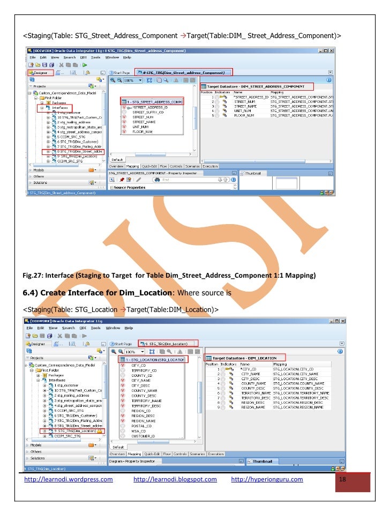Expand Others accordion in lower navigator
The width and height of the screenshot is (390, 505).
click(x=27, y=452)
